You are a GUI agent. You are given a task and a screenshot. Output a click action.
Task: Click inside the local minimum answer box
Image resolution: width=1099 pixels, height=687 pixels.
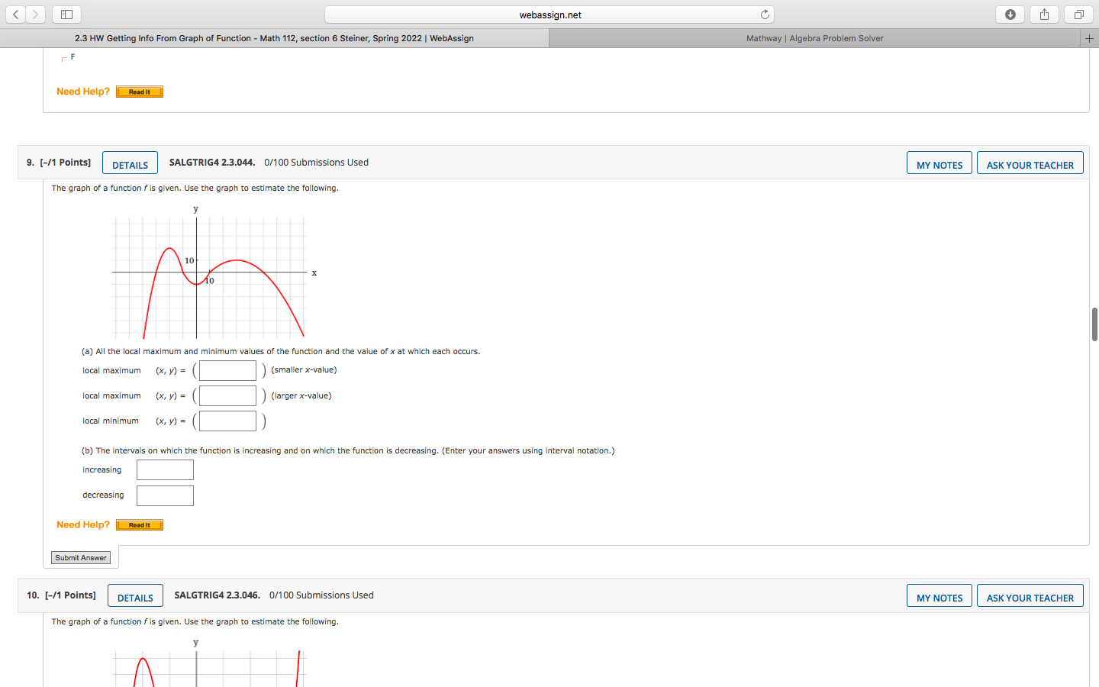tap(227, 421)
